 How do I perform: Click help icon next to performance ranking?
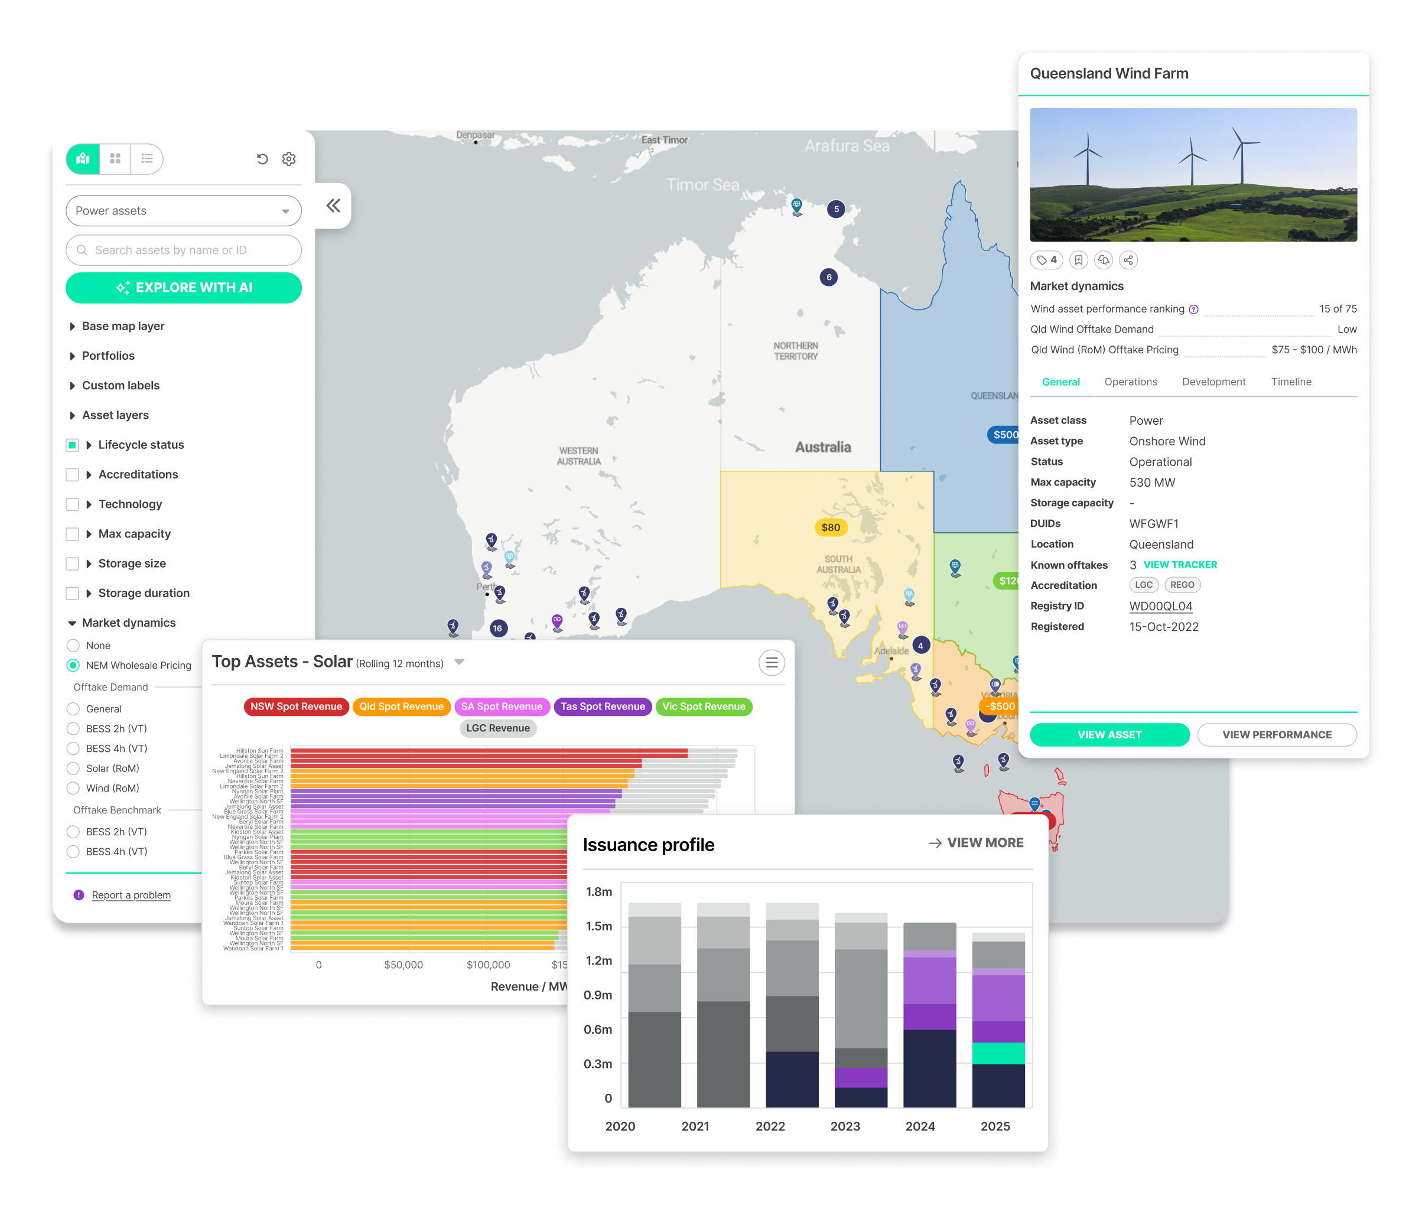1194,310
